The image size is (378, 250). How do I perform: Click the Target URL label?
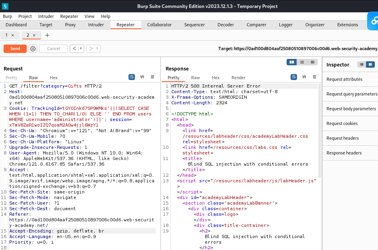pos(298,49)
